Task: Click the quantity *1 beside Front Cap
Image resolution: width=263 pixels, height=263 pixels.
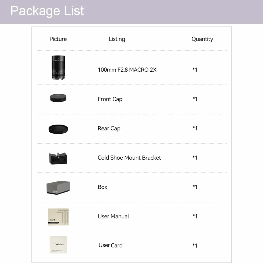Action: click(x=195, y=99)
